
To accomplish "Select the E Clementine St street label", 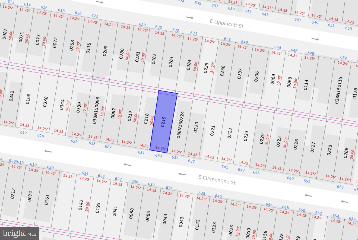I will [x=217, y=179].
